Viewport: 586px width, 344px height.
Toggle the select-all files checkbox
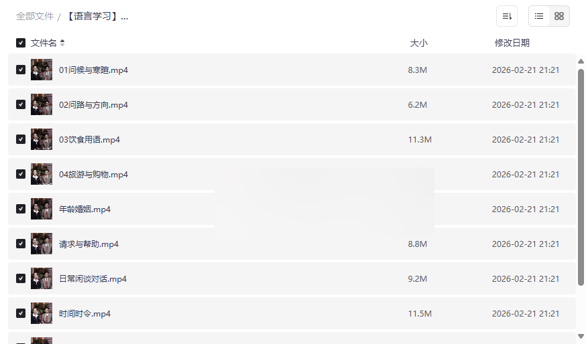(21, 43)
